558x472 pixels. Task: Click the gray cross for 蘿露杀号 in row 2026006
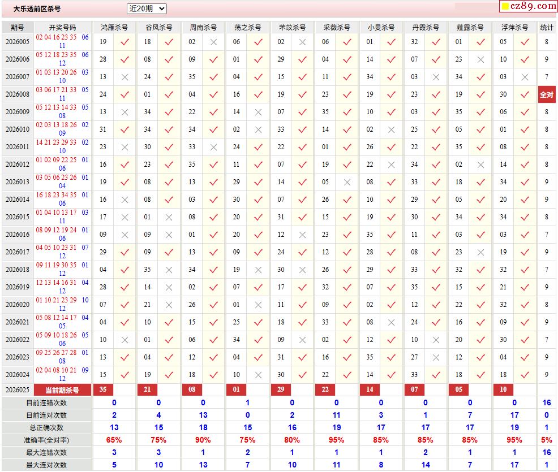point(480,59)
